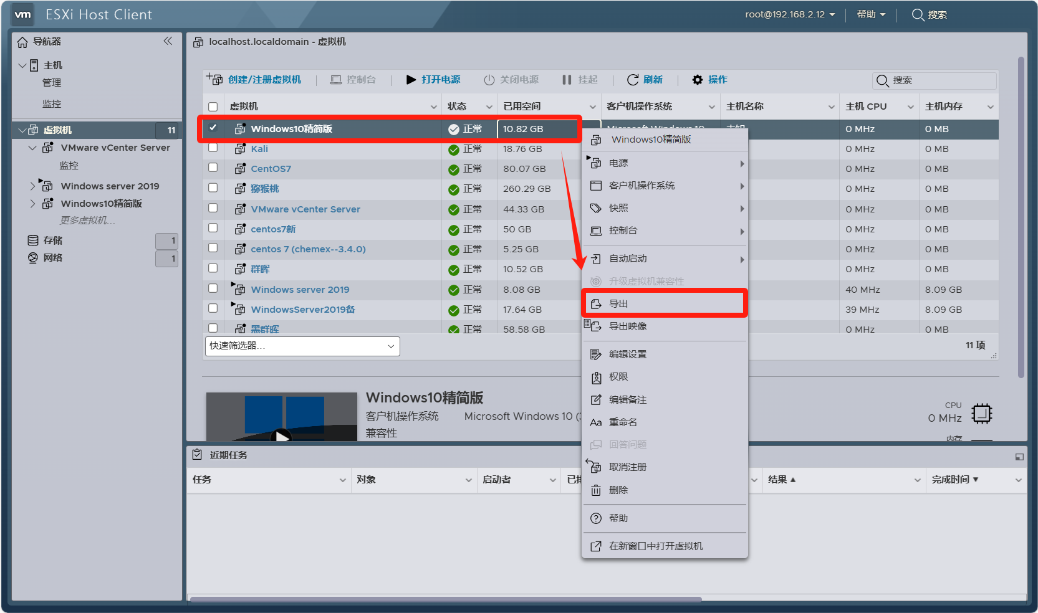Click the refresh icon in VM toolbar
The height and width of the screenshot is (613, 1038).
coord(633,80)
